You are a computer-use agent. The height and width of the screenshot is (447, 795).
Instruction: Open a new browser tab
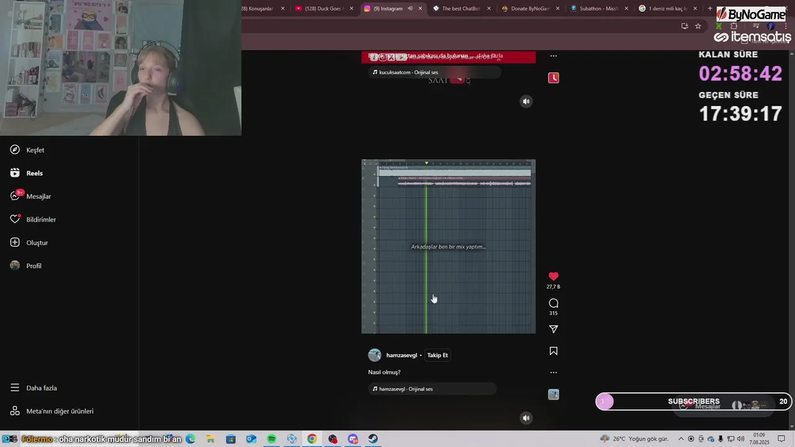click(x=710, y=9)
